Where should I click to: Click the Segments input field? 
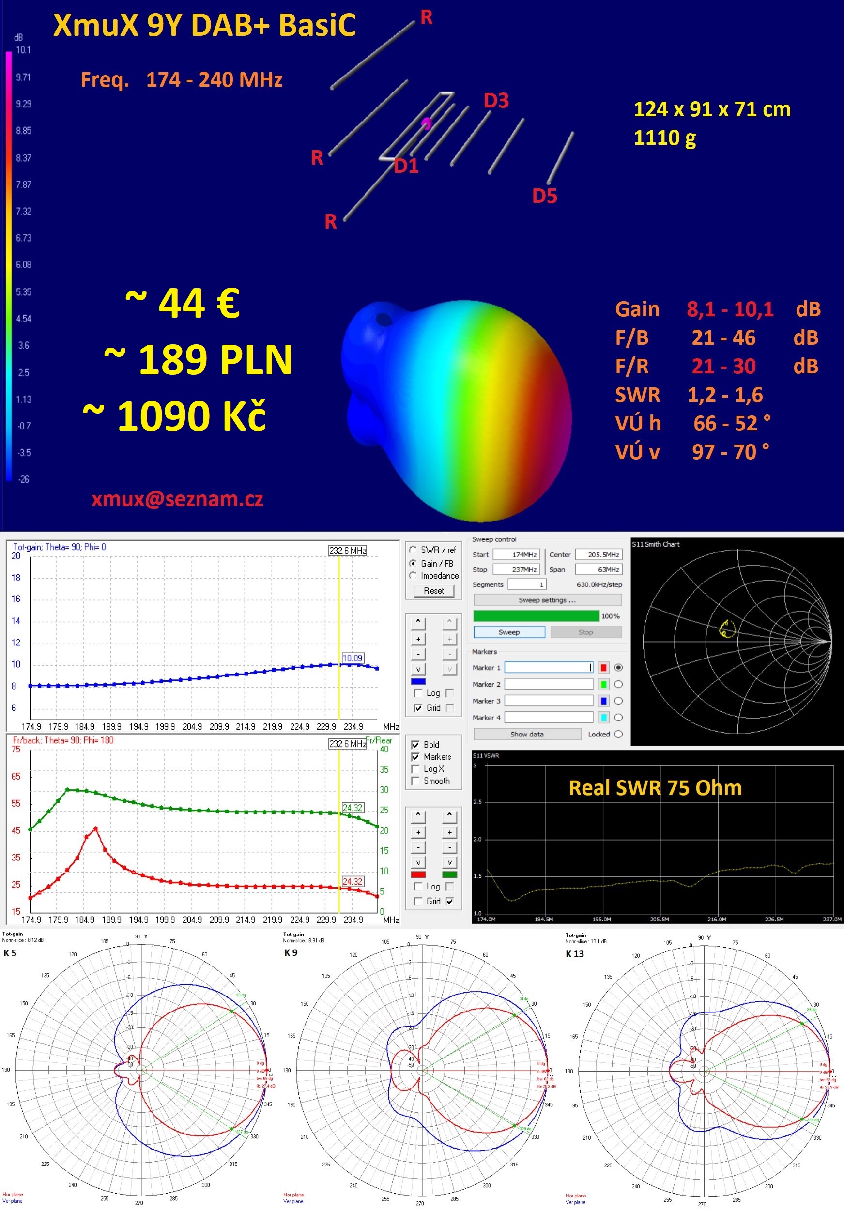(526, 584)
